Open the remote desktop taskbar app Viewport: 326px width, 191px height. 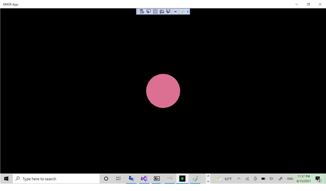131,178
